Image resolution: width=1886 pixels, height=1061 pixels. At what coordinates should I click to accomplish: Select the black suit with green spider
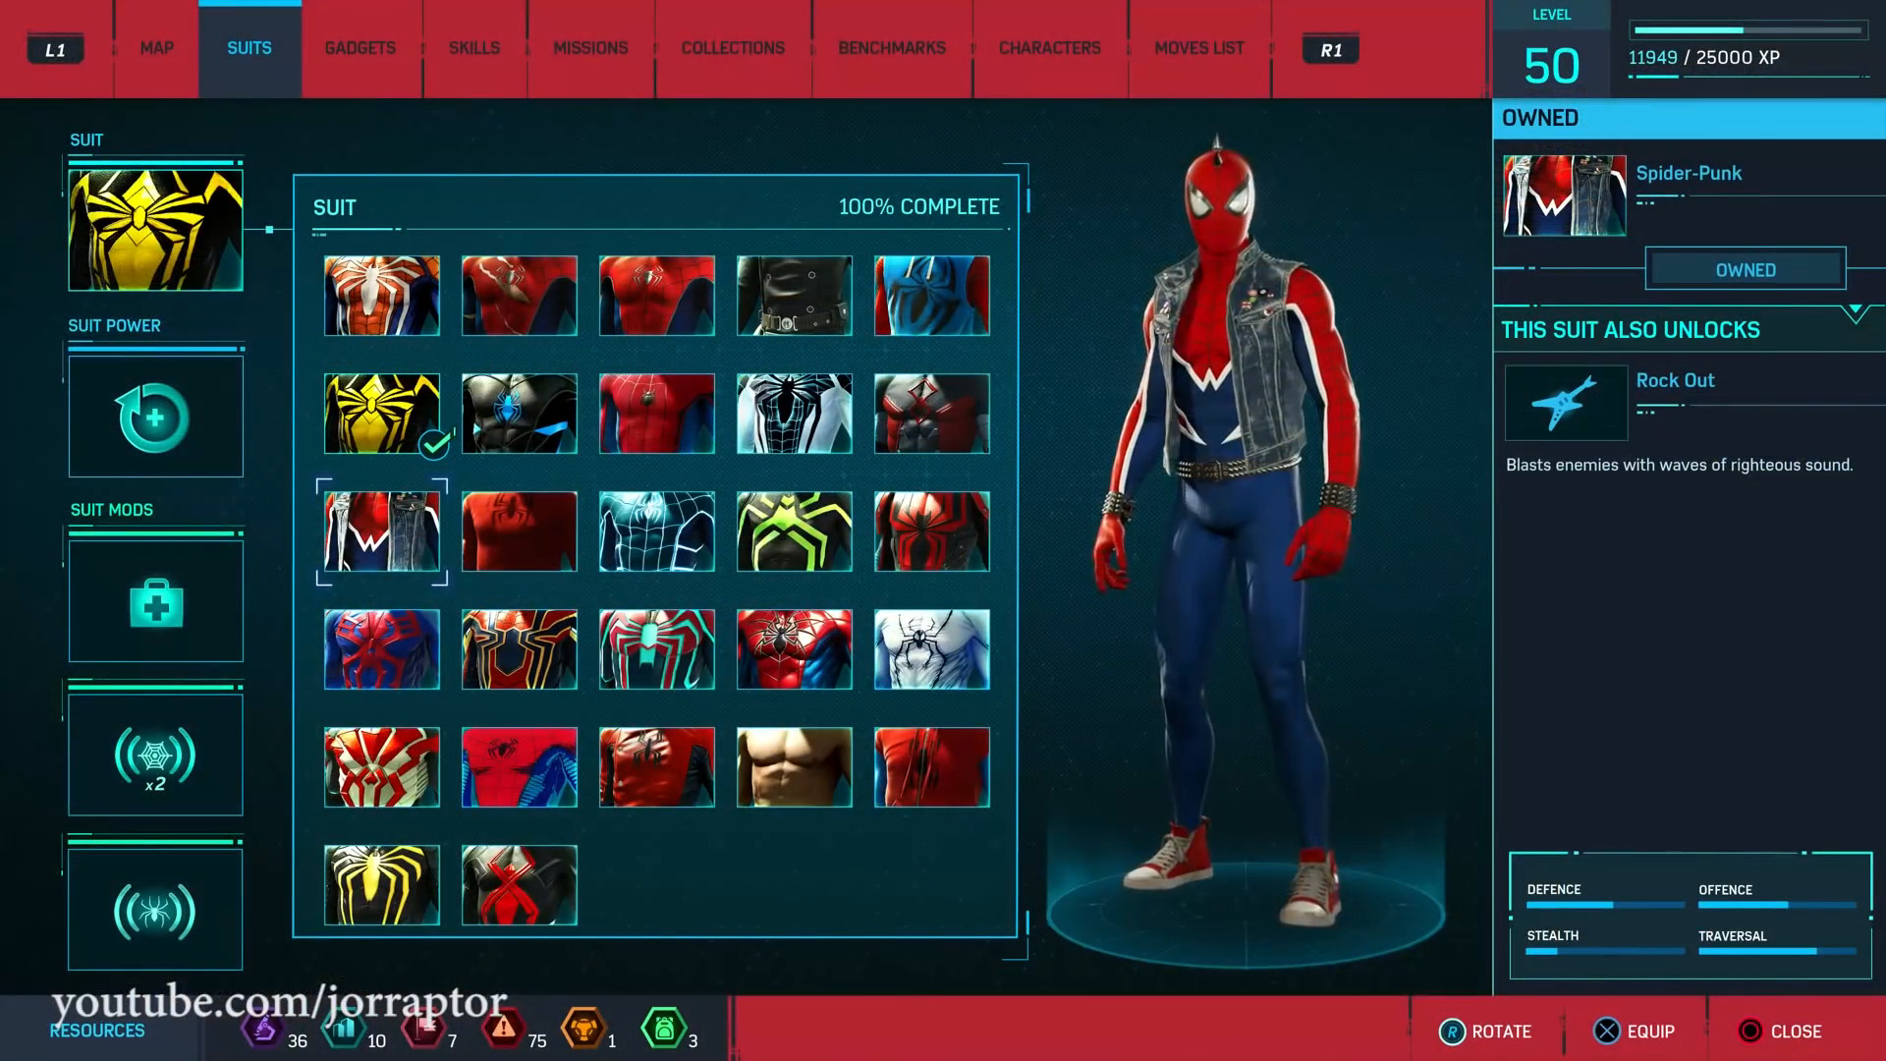(x=795, y=531)
